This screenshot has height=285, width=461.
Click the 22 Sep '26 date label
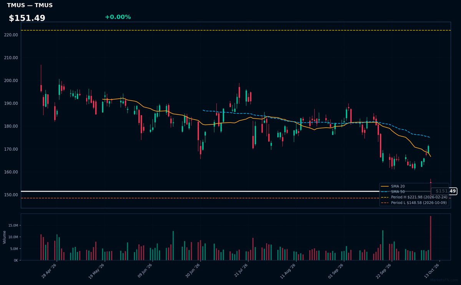point(384,270)
